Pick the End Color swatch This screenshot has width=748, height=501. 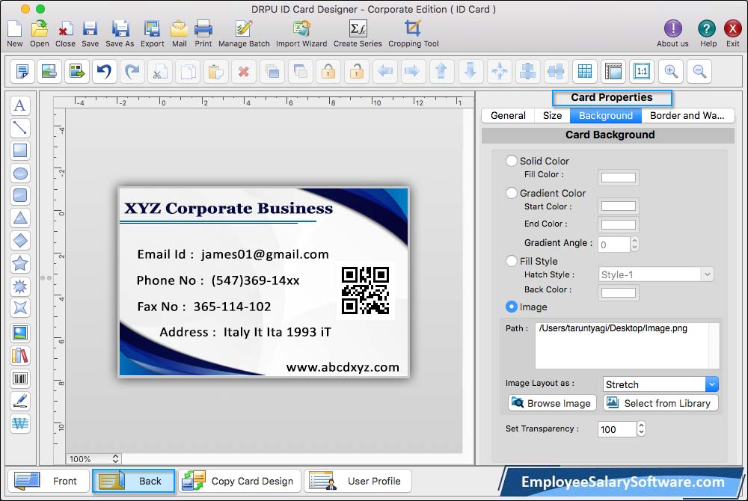(619, 224)
